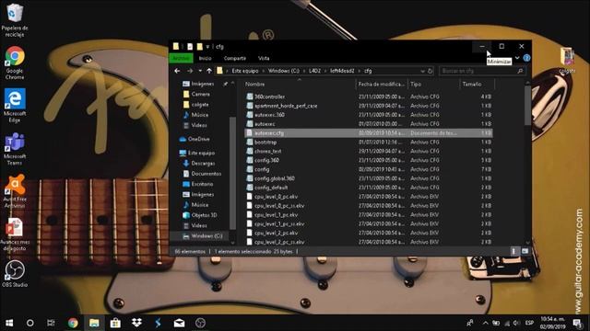Image resolution: width=590 pixels, height=331 pixels.
Task: Click 'left4dead2' breadcrumb in address bar
Action: pyautogui.click(x=342, y=71)
